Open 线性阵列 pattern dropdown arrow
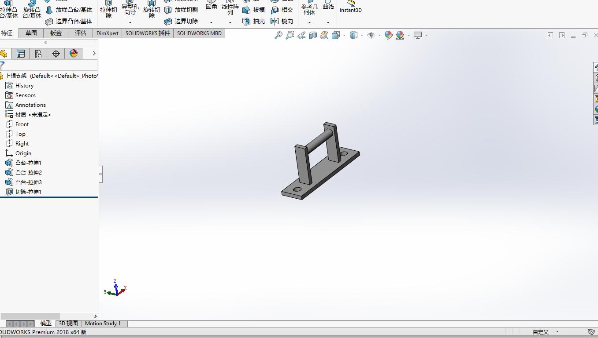The height and width of the screenshot is (338, 598). 230,22
